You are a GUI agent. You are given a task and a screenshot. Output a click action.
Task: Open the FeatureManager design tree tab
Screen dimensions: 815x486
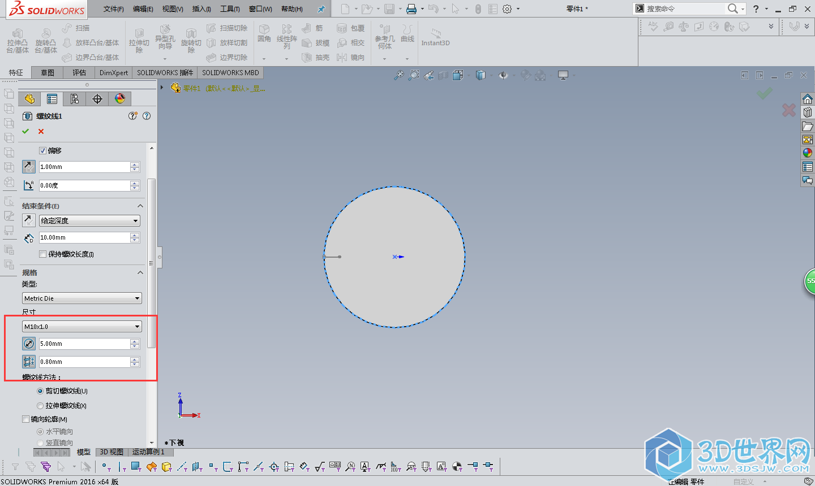tap(29, 99)
